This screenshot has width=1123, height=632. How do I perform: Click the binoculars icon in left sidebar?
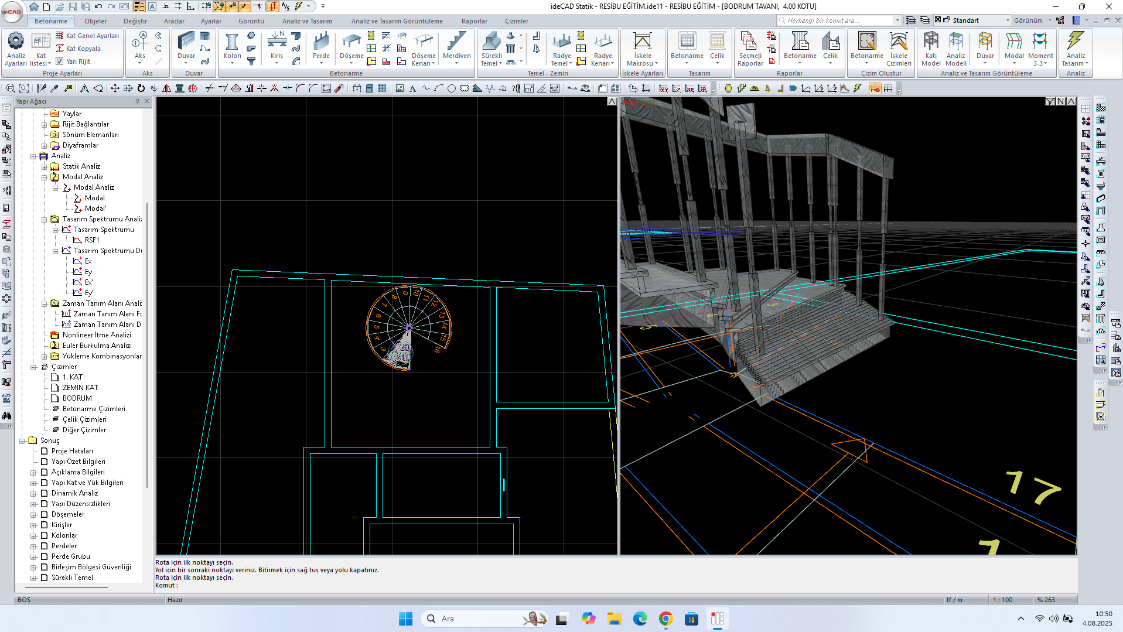point(6,415)
